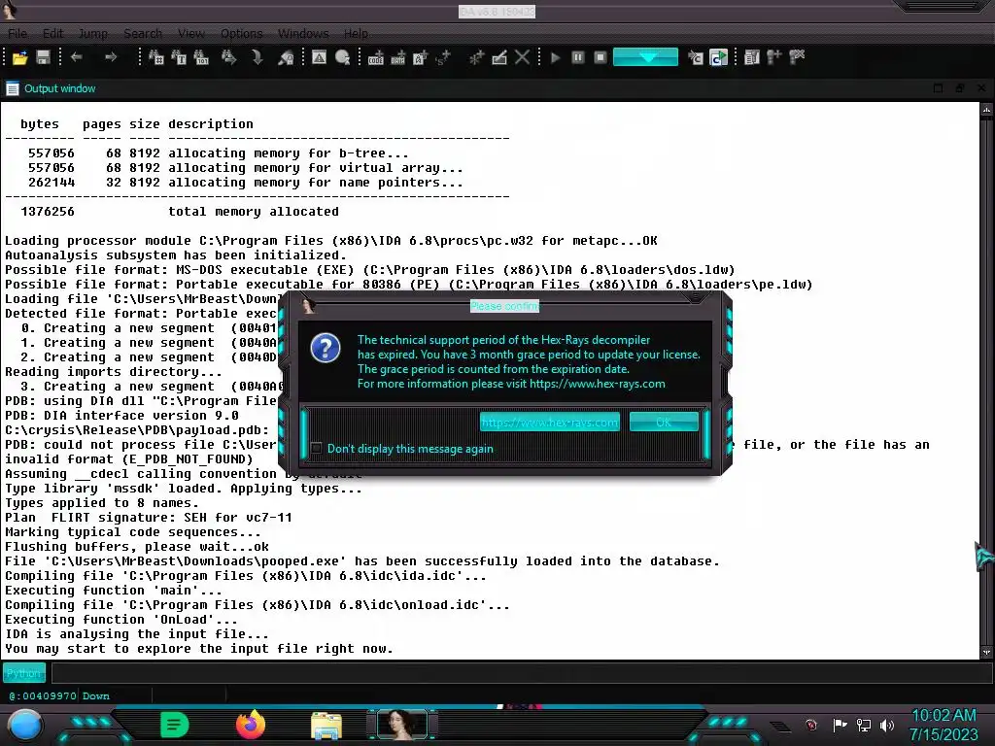Open the File menu
The image size is (995, 746).
tap(17, 34)
